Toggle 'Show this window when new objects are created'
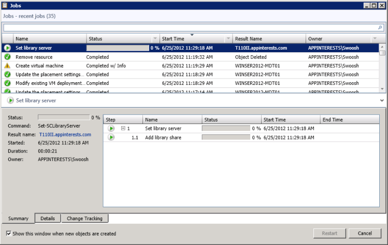 9,234
